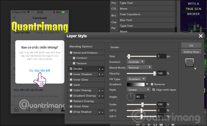This screenshot has width=207, height=126.
Task: Click the Define New button
Action: [191, 52]
